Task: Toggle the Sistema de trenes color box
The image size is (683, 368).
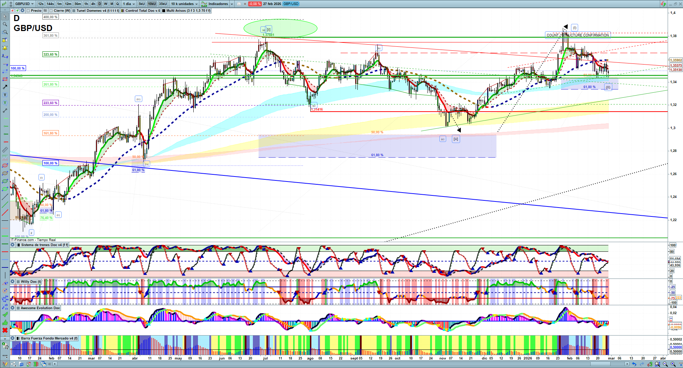Action: click(x=18, y=245)
